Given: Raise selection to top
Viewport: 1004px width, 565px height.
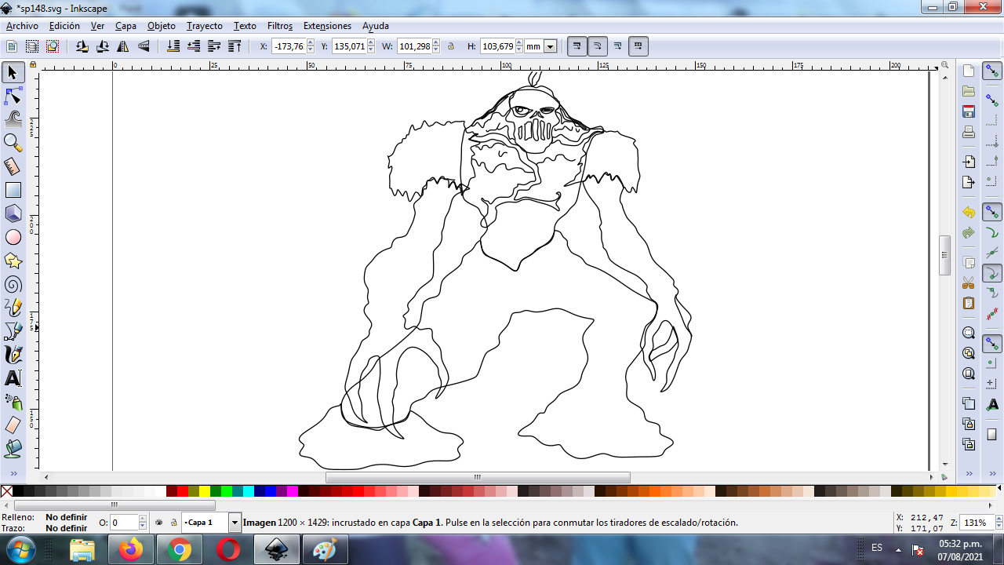Looking at the screenshot, I should coord(235,46).
